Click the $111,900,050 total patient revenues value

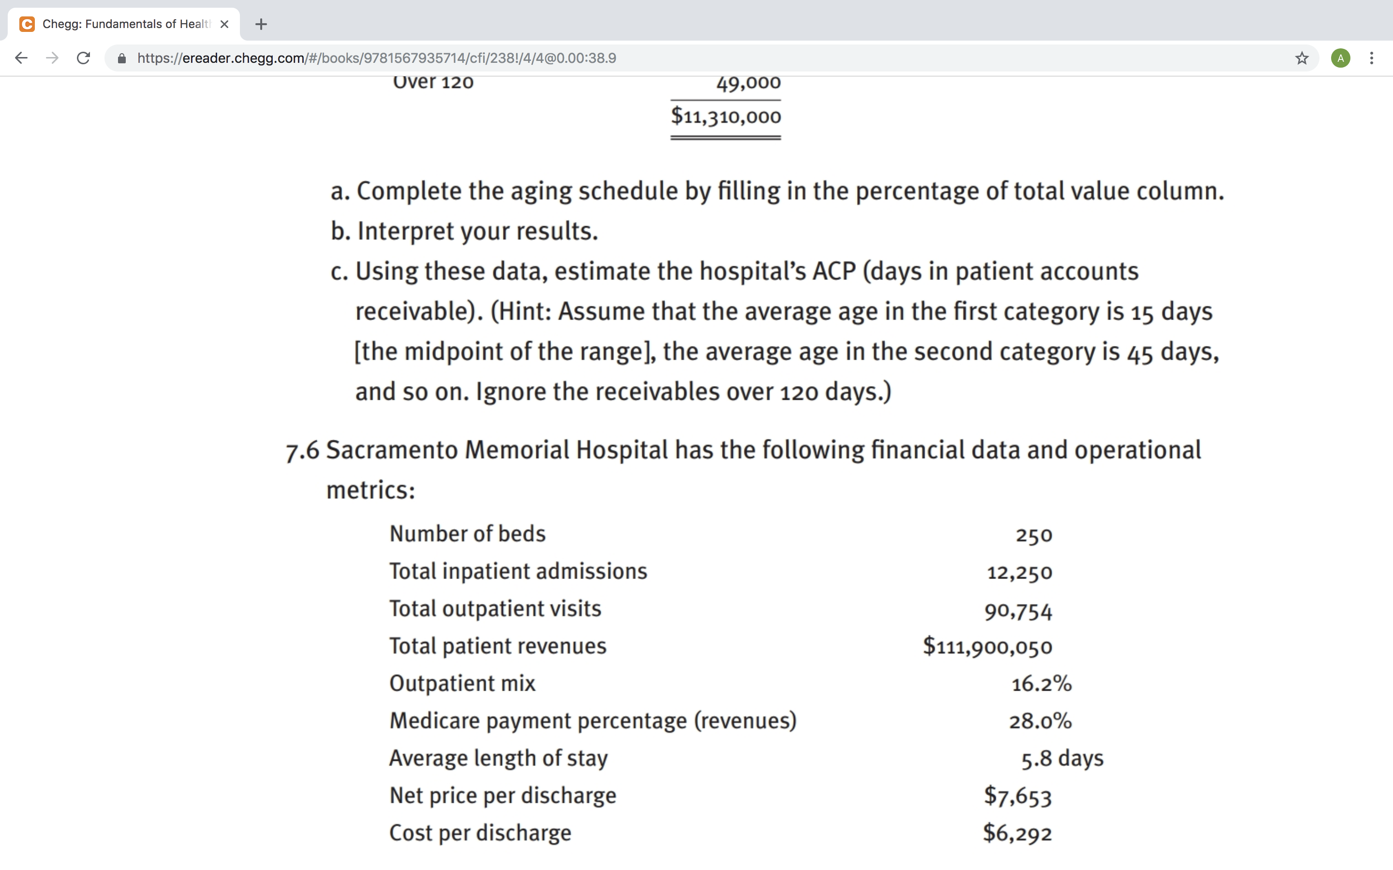(987, 646)
